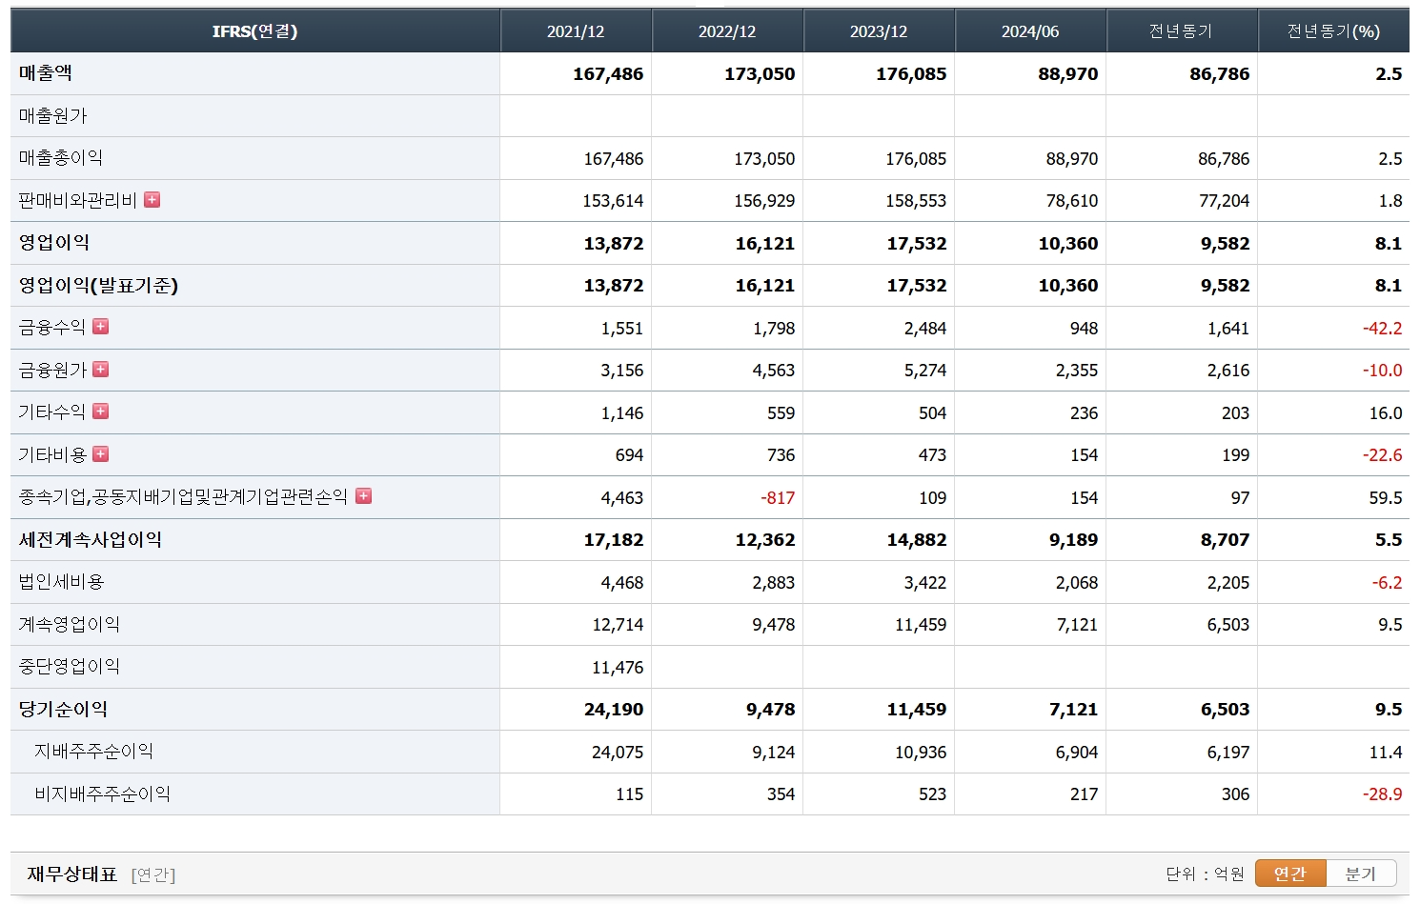Click the 종속기업 change value 59.5

point(1386,497)
